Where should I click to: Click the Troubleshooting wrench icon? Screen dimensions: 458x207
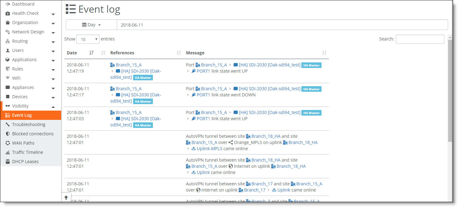[x=8, y=125]
